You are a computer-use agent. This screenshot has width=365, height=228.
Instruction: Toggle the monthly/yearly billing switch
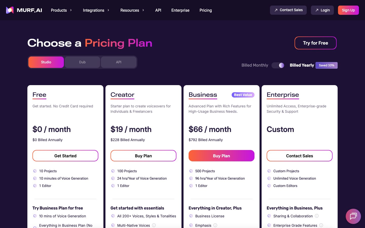tap(278, 65)
